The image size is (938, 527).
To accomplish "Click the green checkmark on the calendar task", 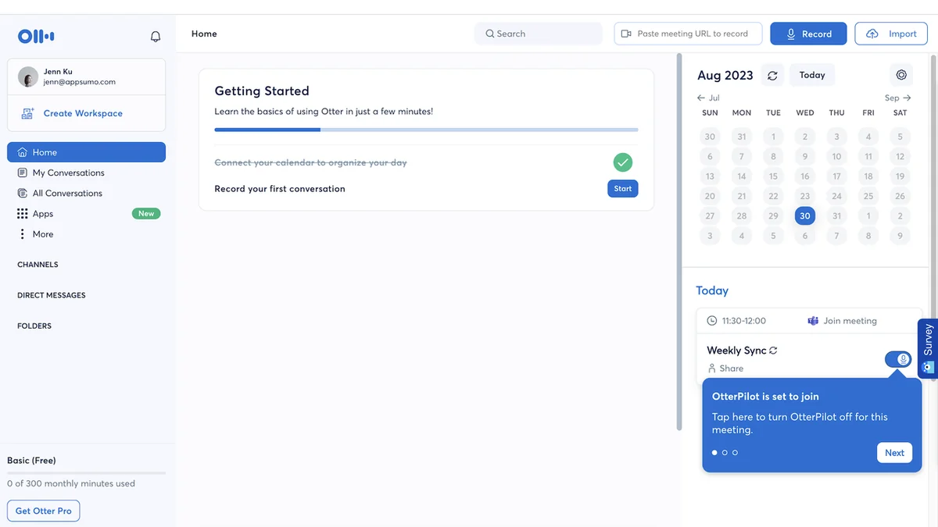I will tap(622, 162).
